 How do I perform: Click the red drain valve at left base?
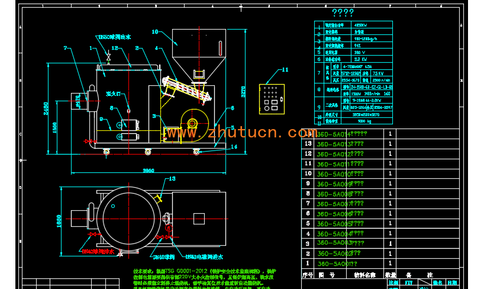point(89,142)
